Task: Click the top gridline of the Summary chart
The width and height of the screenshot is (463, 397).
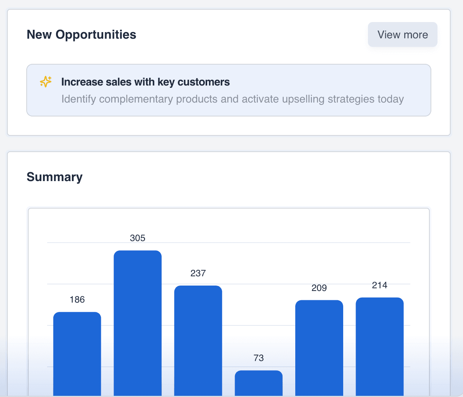Action: coord(271,243)
